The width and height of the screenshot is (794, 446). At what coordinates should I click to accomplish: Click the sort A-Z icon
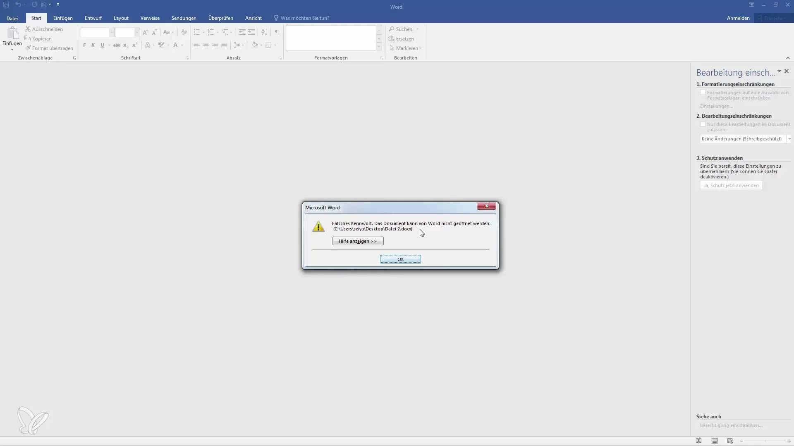coord(264,32)
